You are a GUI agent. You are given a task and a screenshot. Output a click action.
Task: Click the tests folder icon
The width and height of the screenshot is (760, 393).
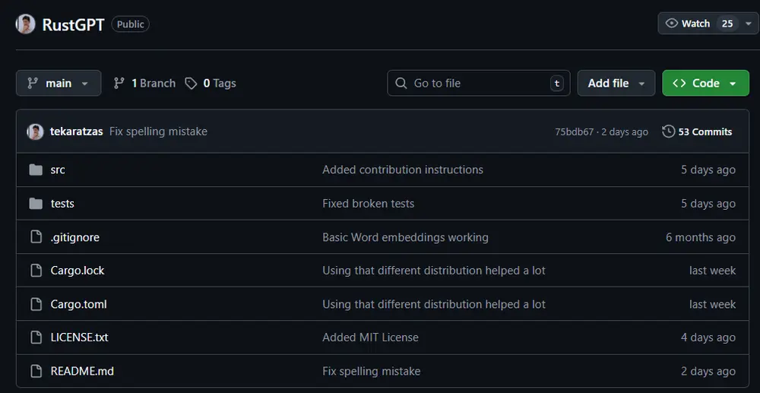tap(36, 204)
